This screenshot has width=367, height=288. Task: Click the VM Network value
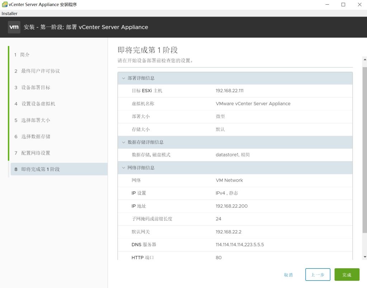point(229,180)
